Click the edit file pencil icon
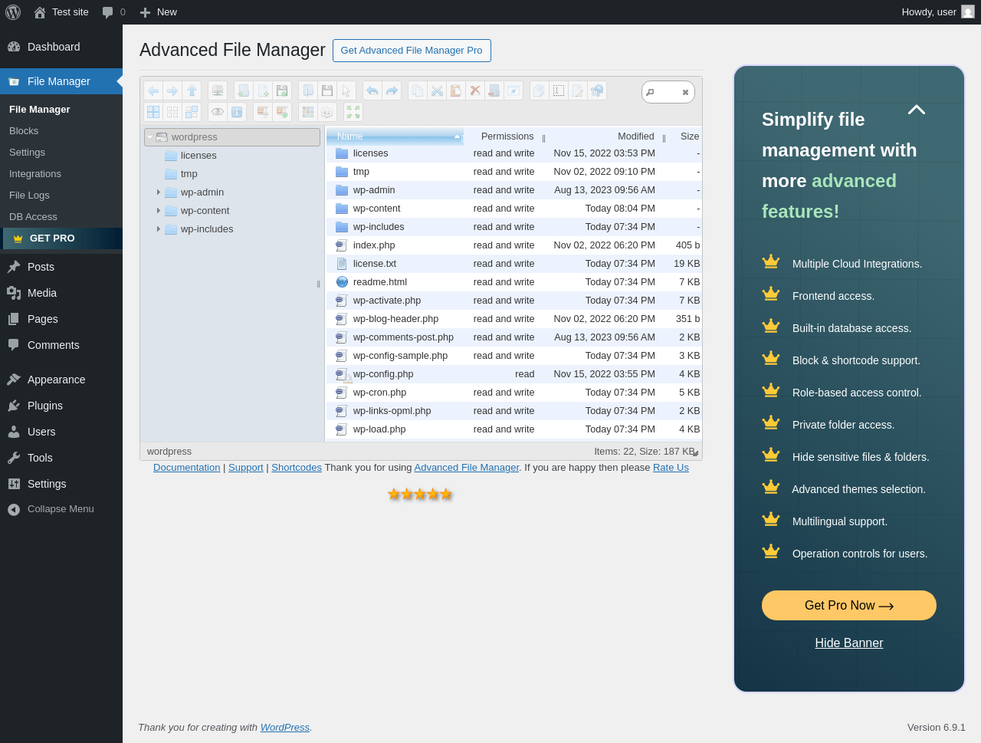The width and height of the screenshot is (981, 743). tap(578, 90)
